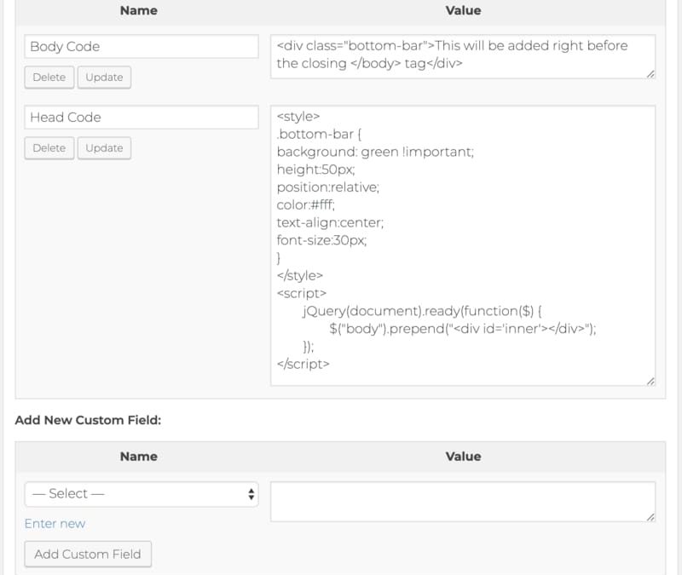Click the '.bottom-bar {' line

point(319,135)
